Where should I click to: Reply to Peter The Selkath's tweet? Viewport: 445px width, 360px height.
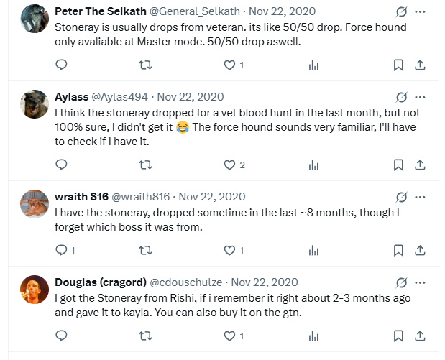pyautogui.click(x=61, y=65)
